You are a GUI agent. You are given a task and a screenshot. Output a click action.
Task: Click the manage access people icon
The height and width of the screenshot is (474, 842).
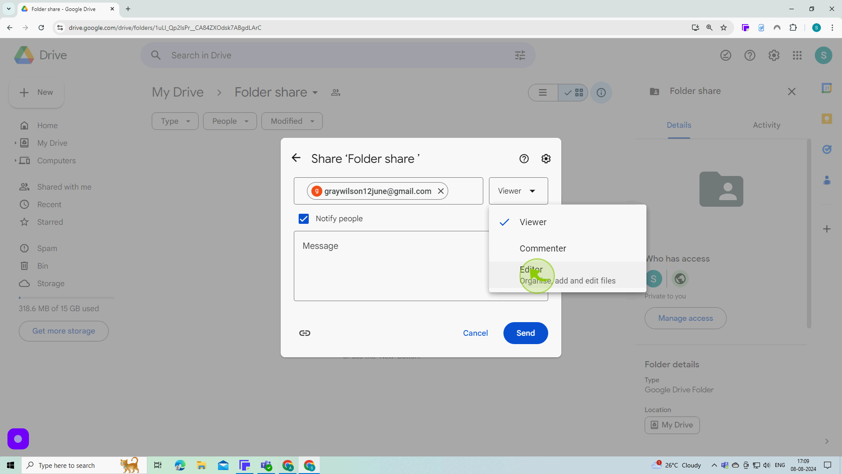coord(335,92)
